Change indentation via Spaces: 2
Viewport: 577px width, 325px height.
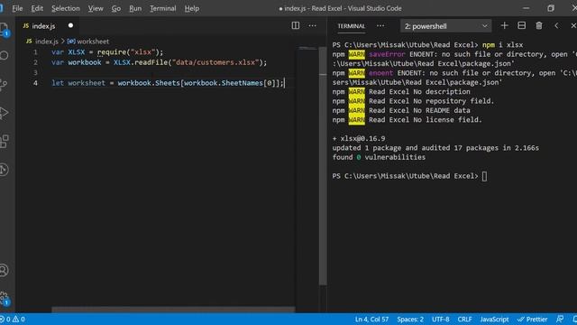tap(410, 319)
